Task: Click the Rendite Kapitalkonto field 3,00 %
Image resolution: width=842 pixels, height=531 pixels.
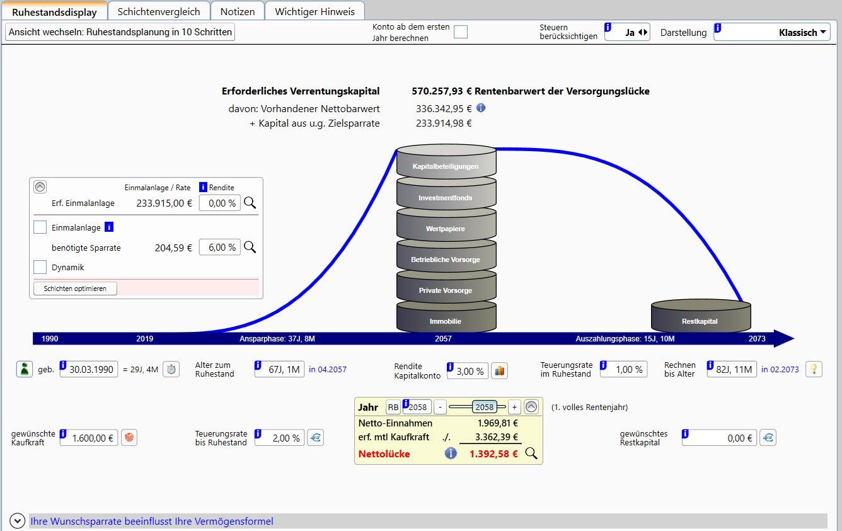Action: [x=468, y=371]
